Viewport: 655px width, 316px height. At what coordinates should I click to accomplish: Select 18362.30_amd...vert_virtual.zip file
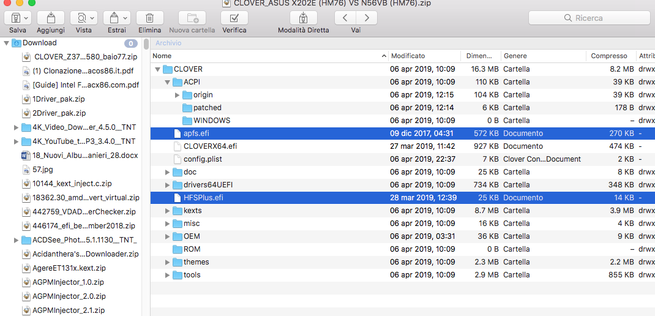[x=86, y=198]
